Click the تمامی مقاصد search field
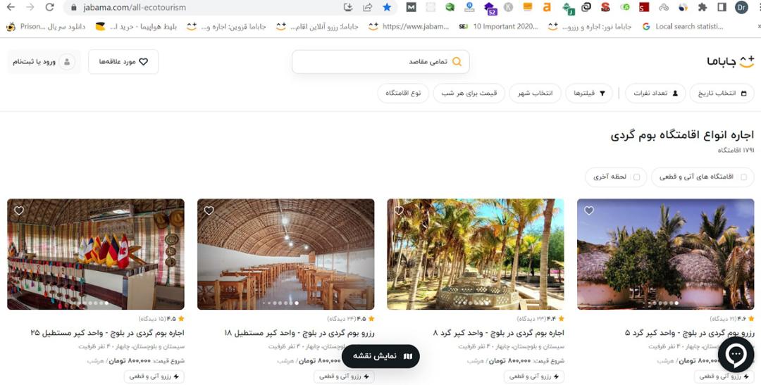Viewport: 761px width, 385px height. point(380,61)
